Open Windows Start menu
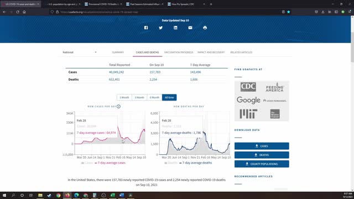Image resolution: width=354 pixels, height=199 pixels. click(4, 195)
